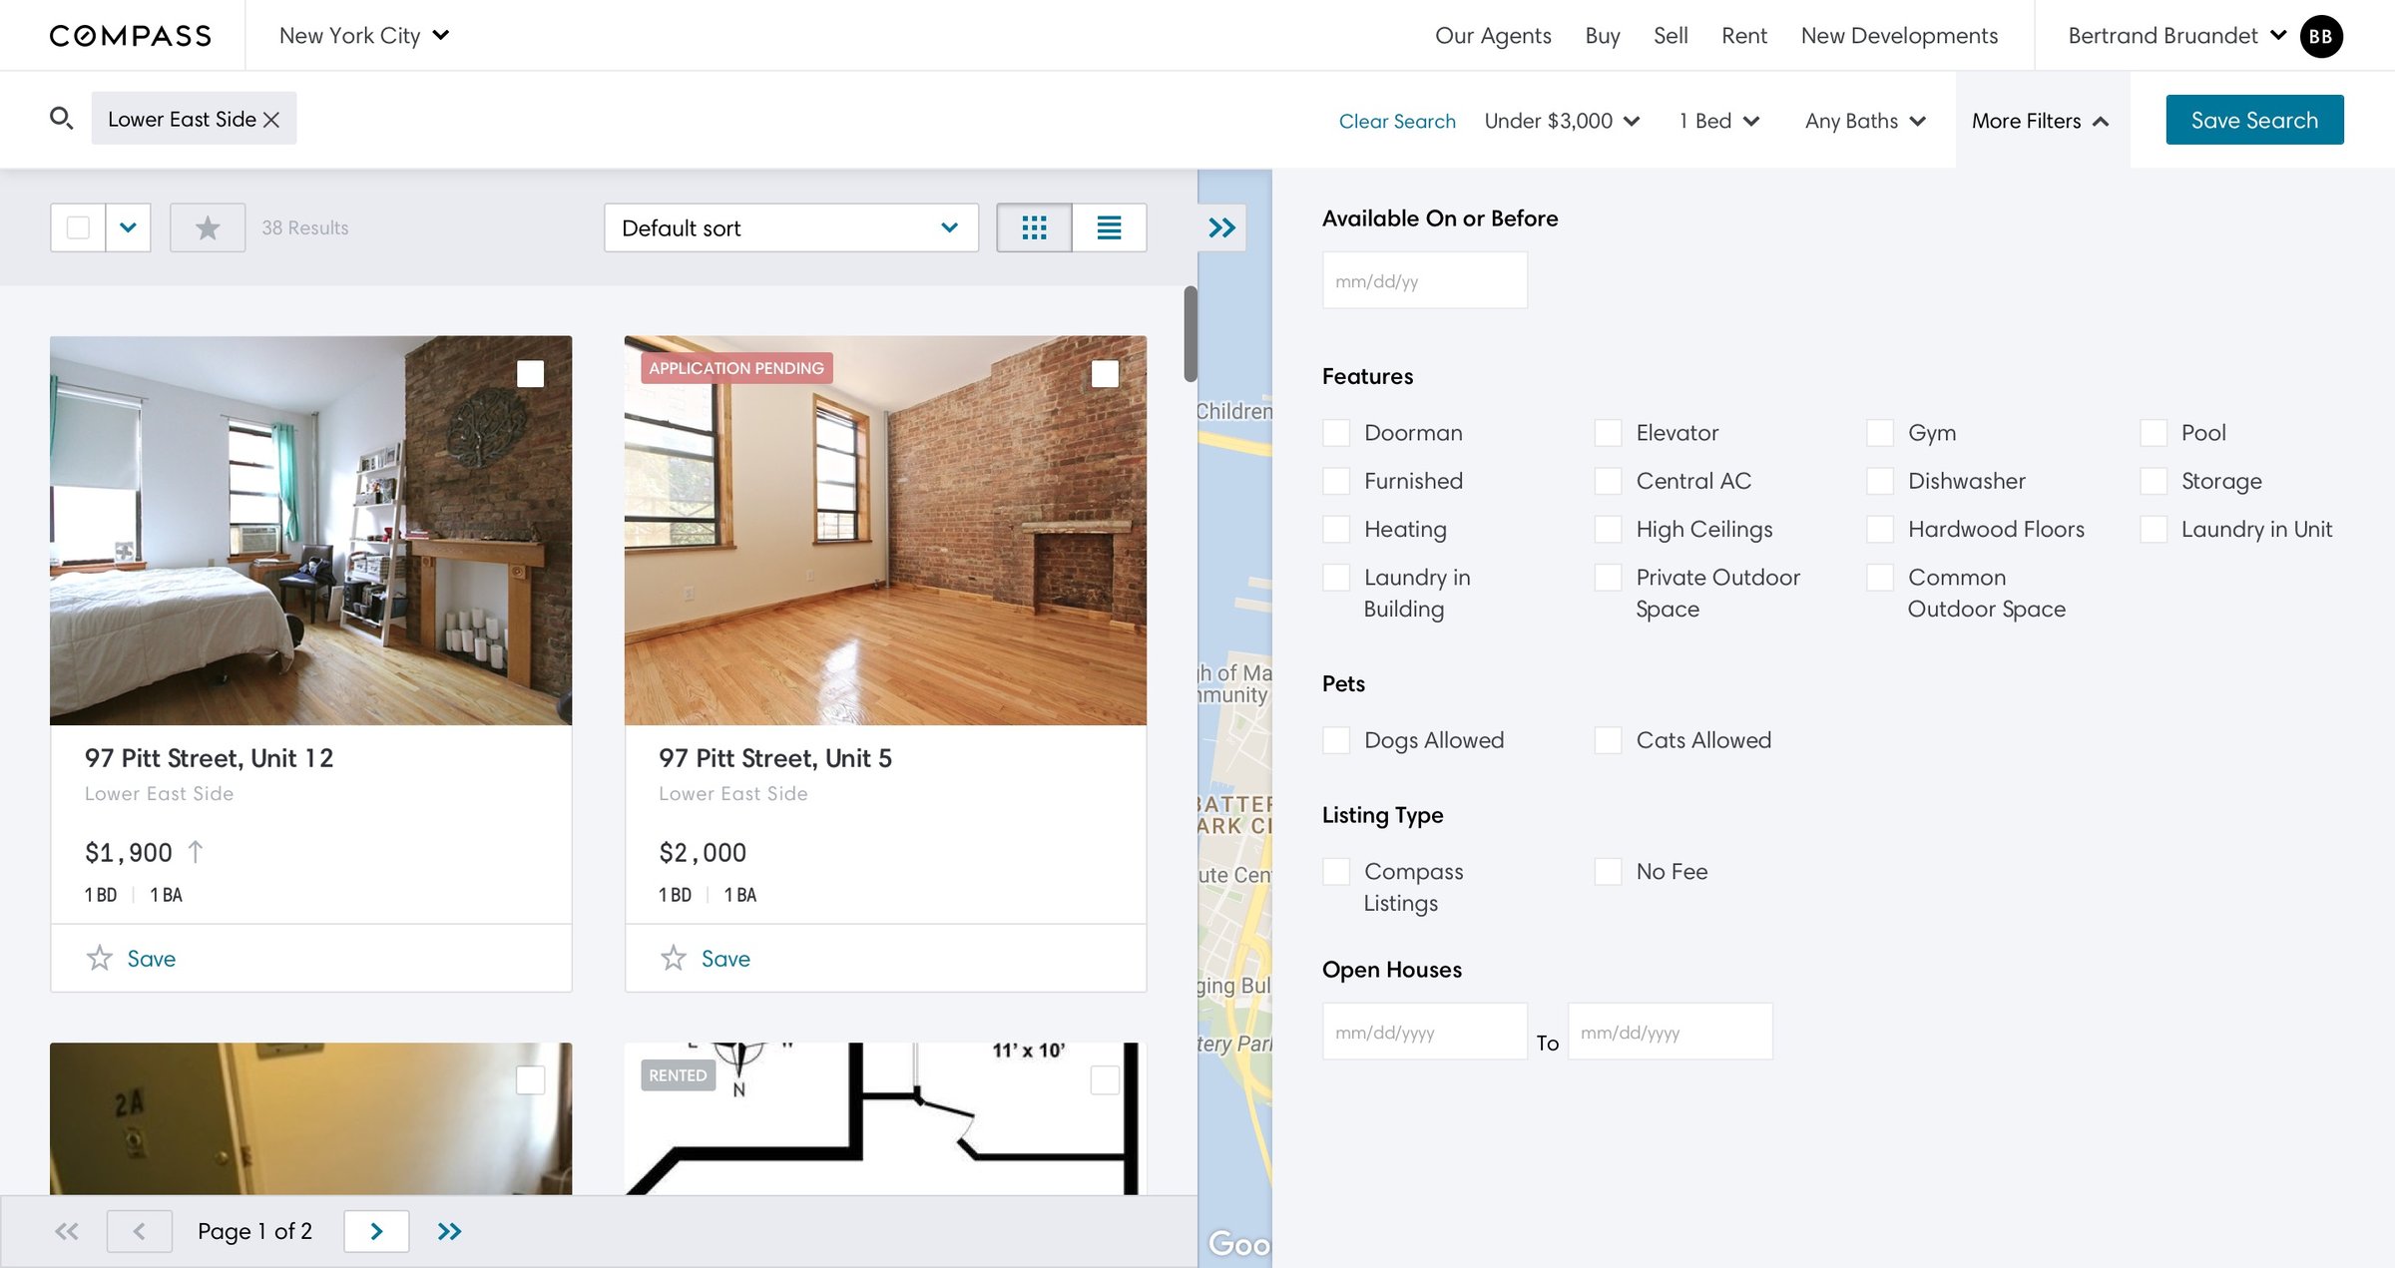Image resolution: width=2395 pixels, height=1268 pixels.
Task: Open the New York City location dropdown
Action: [364, 36]
